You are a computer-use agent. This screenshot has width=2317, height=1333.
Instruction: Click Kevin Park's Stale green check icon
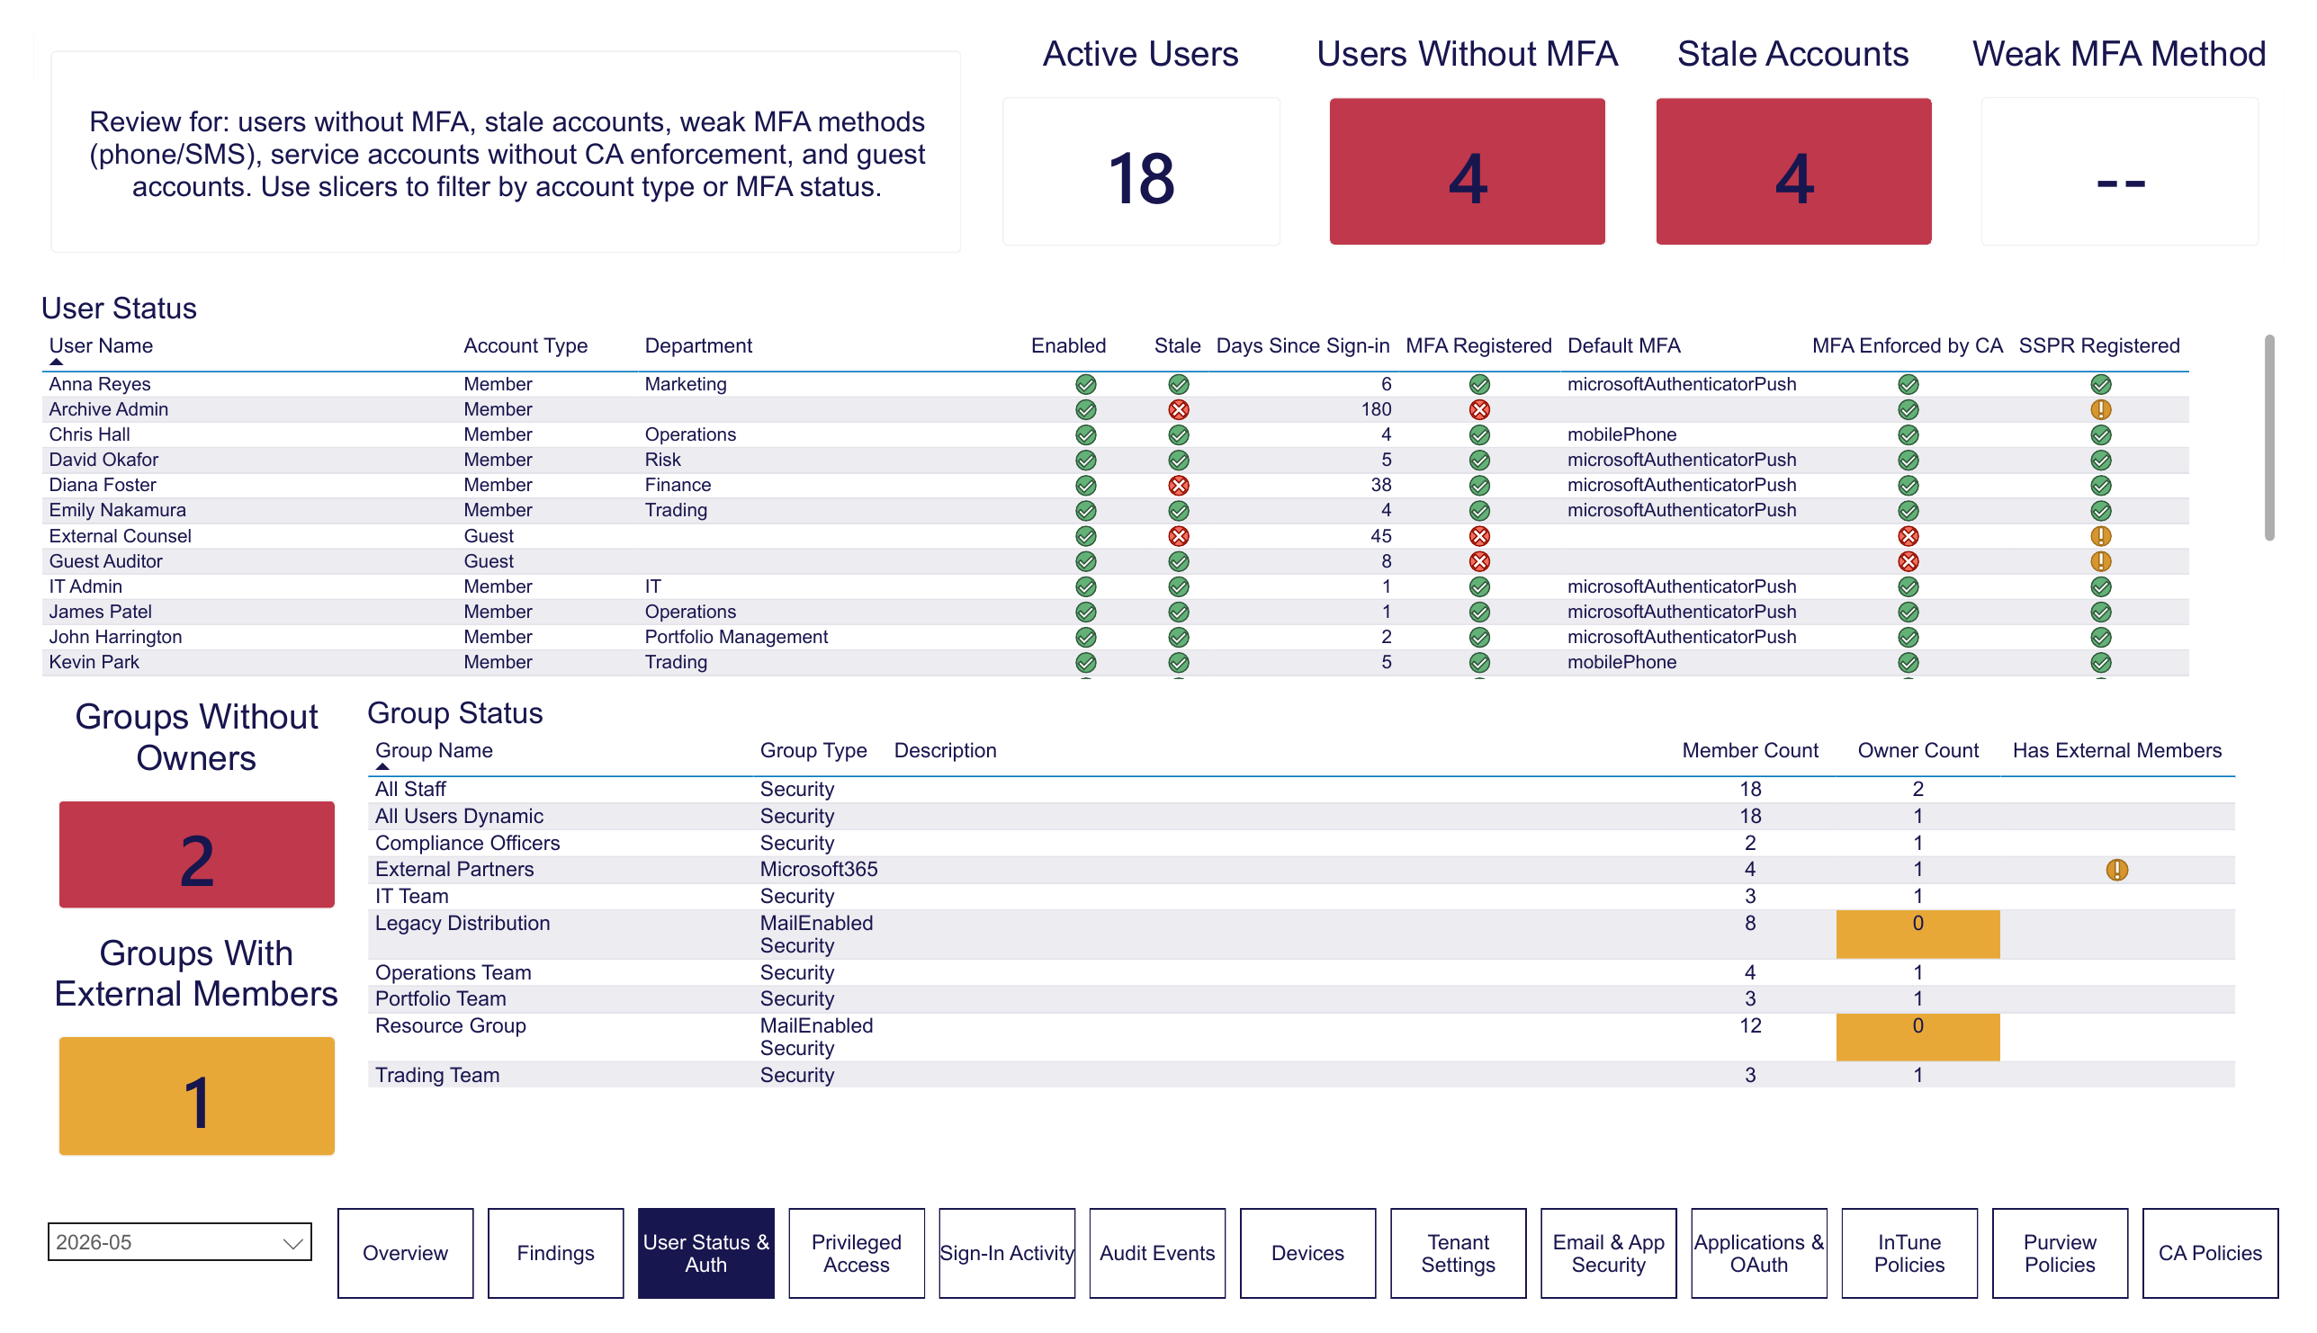pyautogui.click(x=1178, y=662)
